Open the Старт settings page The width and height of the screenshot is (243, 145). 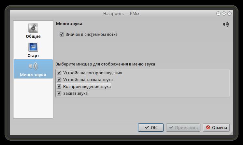(x=33, y=50)
